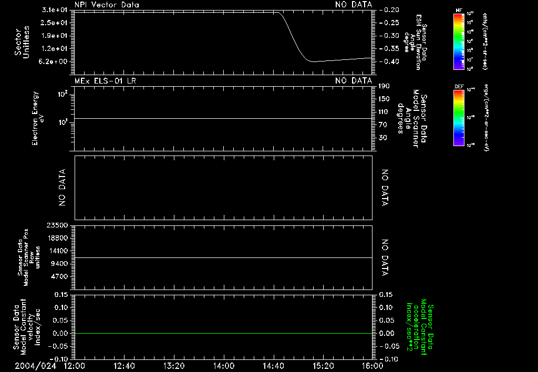This screenshot has height=372, width=538.
Task: Click the '1.2e+01' sector tick label
Action: point(54,49)
